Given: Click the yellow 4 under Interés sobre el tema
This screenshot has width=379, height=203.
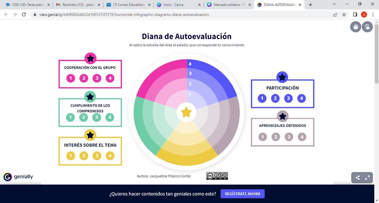Looking at the screenshot, I should pos(110,156).
